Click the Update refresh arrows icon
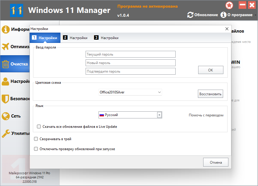This screenshot has width=258, height=186. (x=190, y=15)
